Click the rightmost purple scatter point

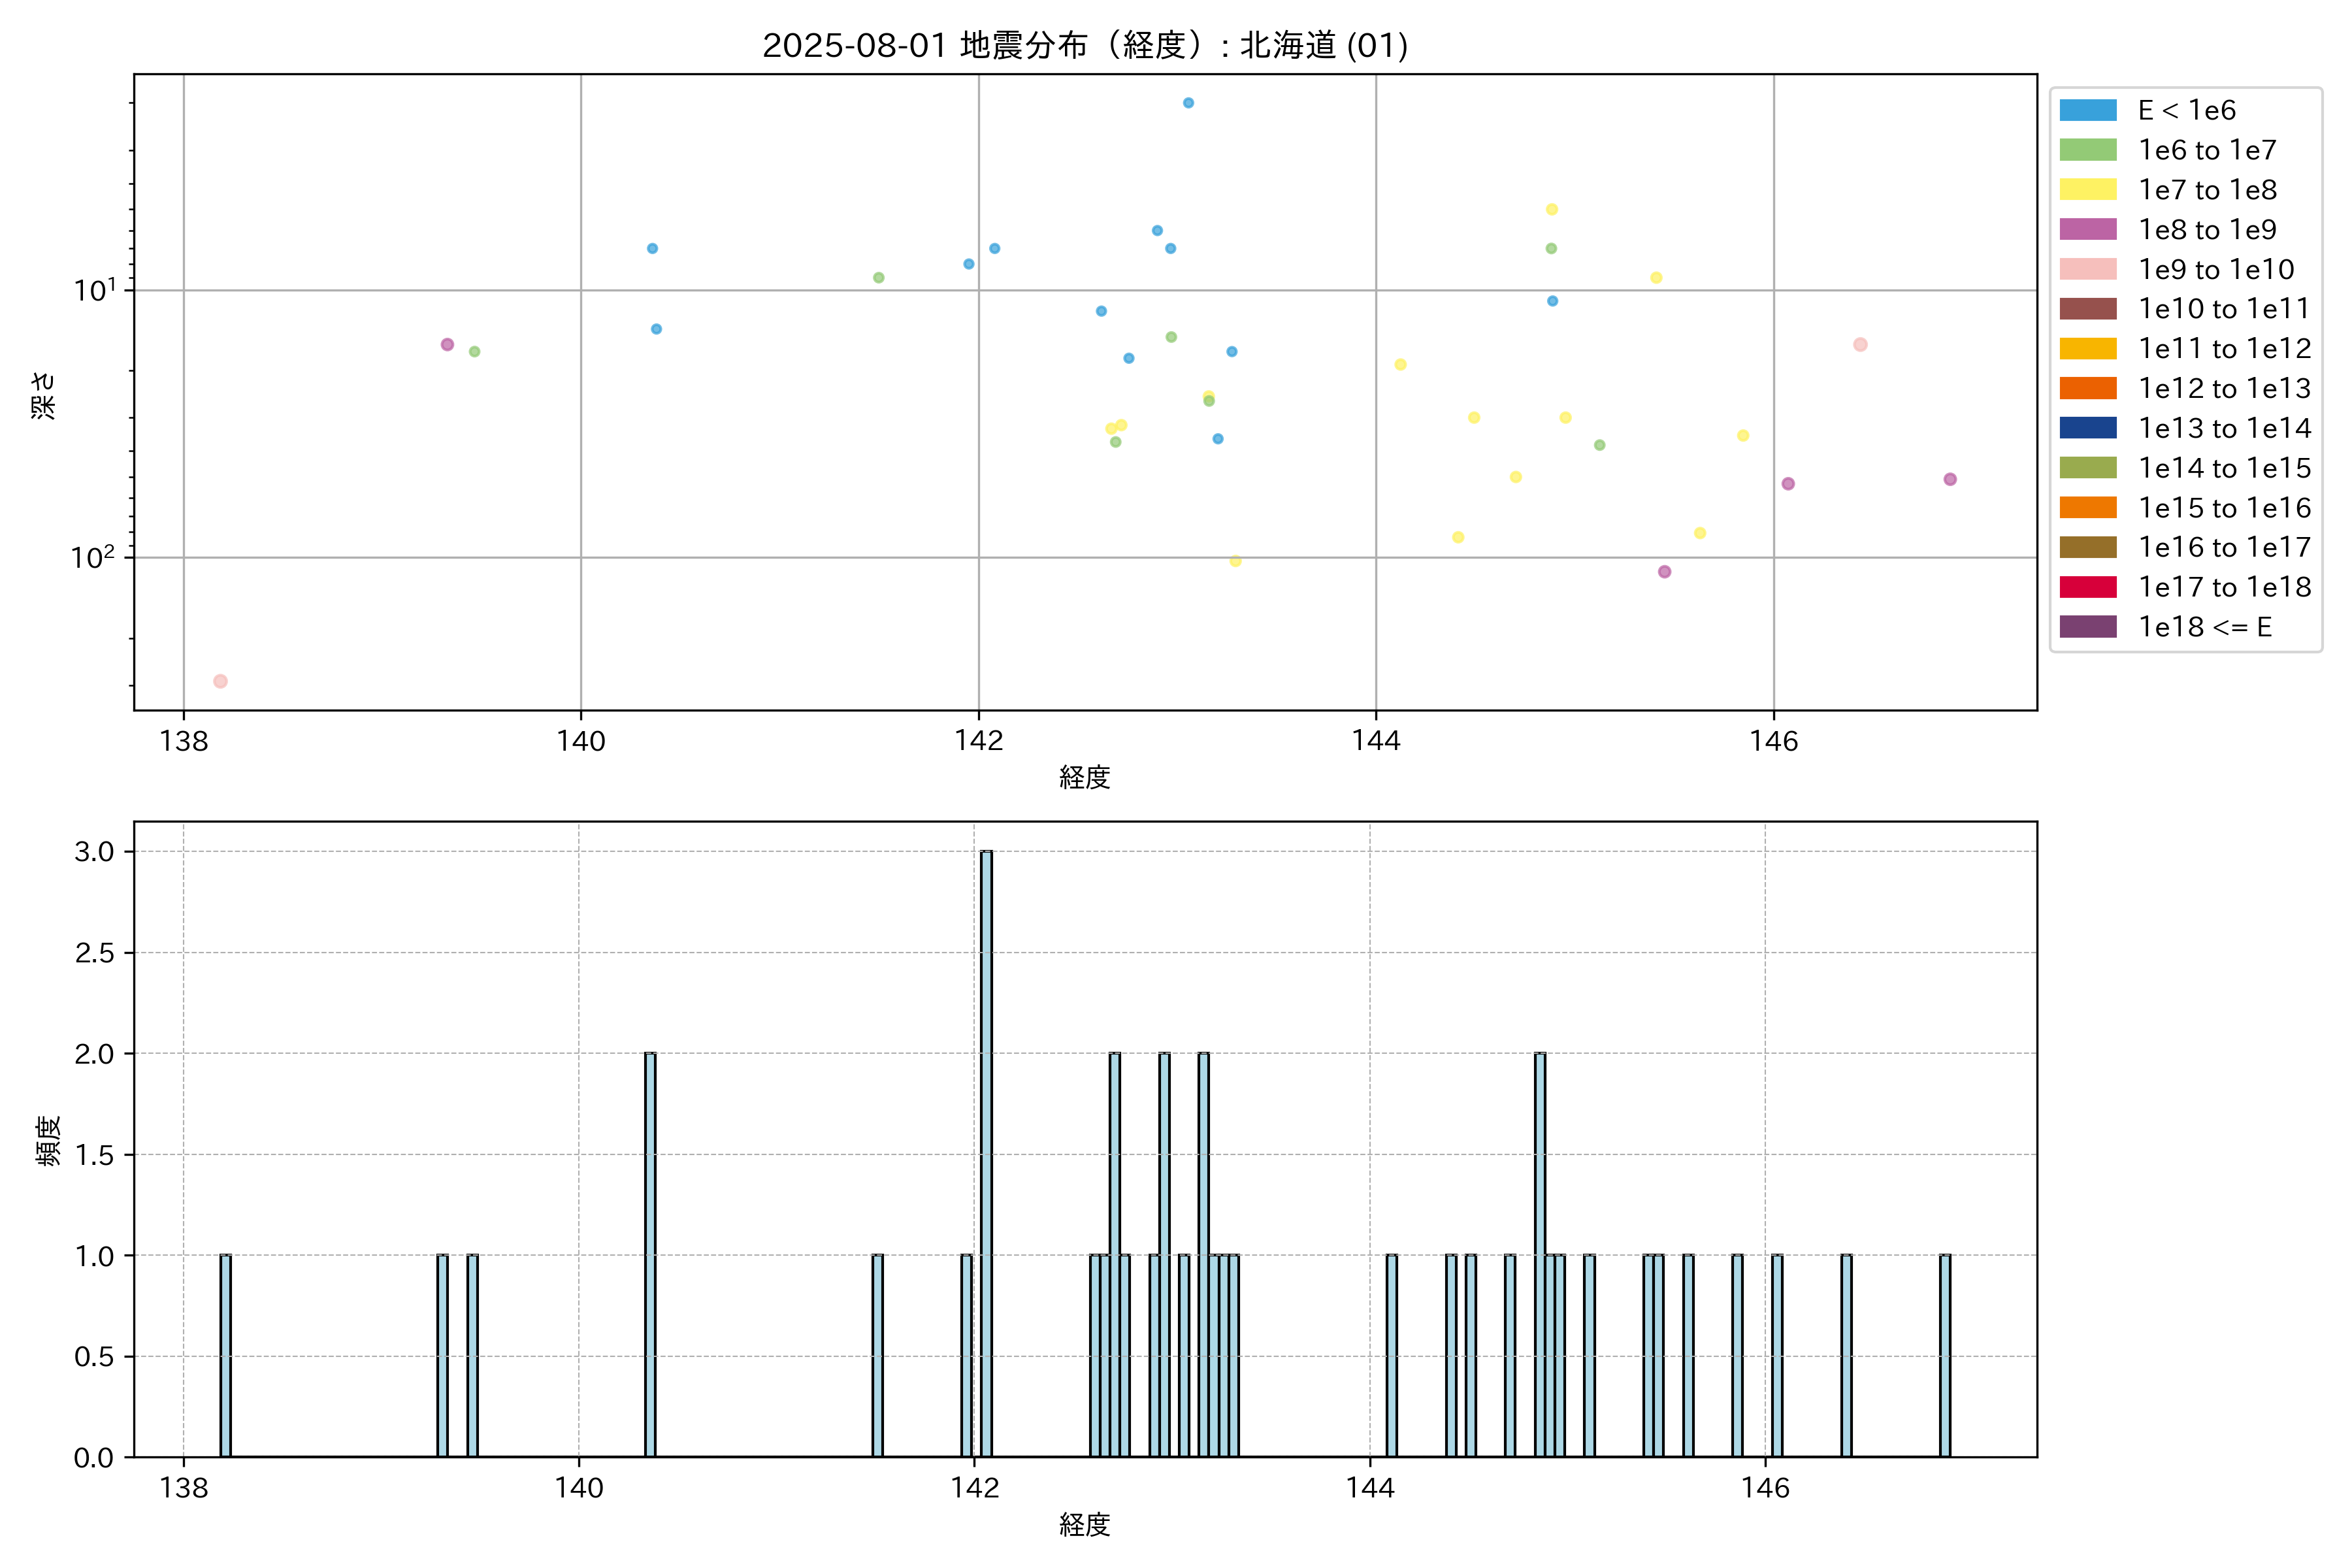(1949, 479)
